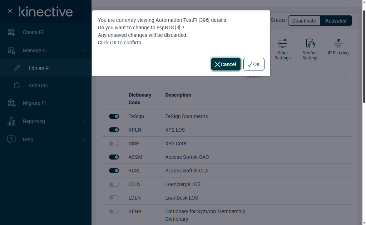366x225 pixels.
Task: Expand the Help menu chevron
Action: (x=84, y=140)
